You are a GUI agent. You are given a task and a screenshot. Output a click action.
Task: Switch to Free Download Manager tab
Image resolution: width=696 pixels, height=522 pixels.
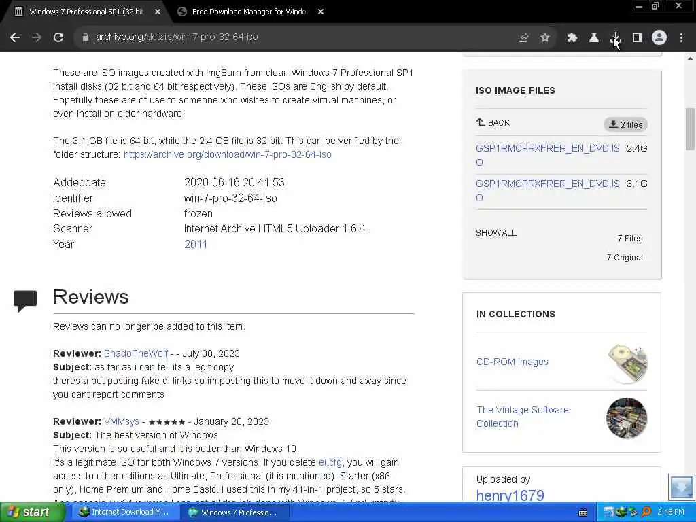point(249,12)
